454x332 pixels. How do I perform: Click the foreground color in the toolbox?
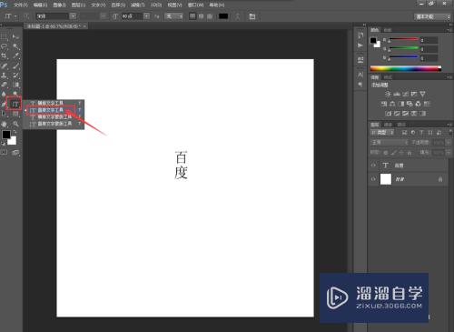6,135
